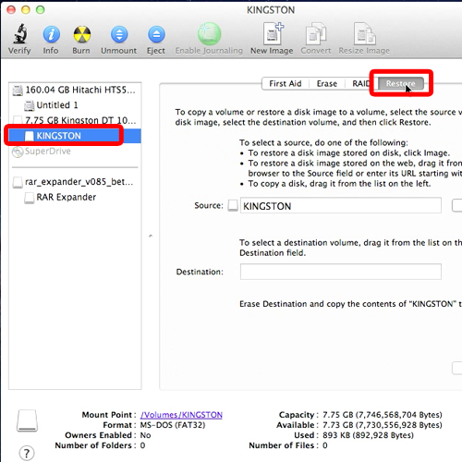Click the Available value 7.73 GB

383,425
